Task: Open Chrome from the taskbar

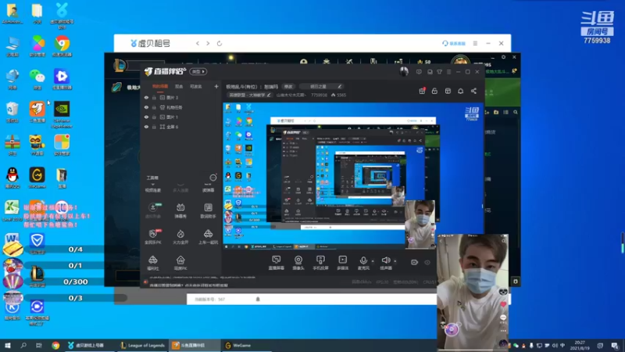Action: click(x=55, y=345)
